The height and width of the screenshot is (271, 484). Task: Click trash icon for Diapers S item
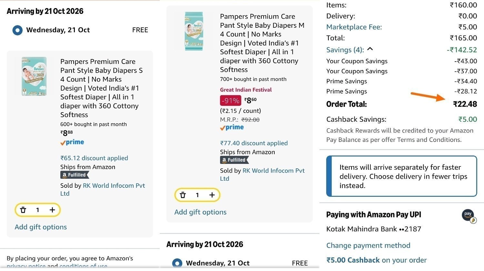tap(23, 210)
